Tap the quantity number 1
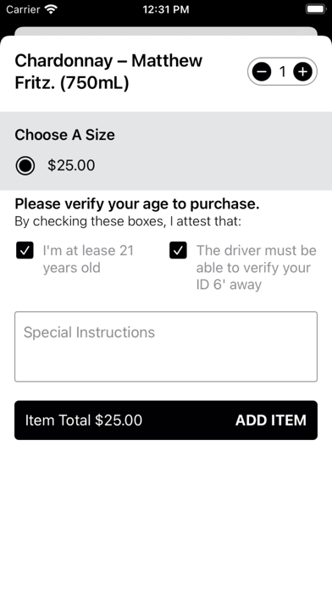This screenshot has height=590, width=332. tap(282, 71)
